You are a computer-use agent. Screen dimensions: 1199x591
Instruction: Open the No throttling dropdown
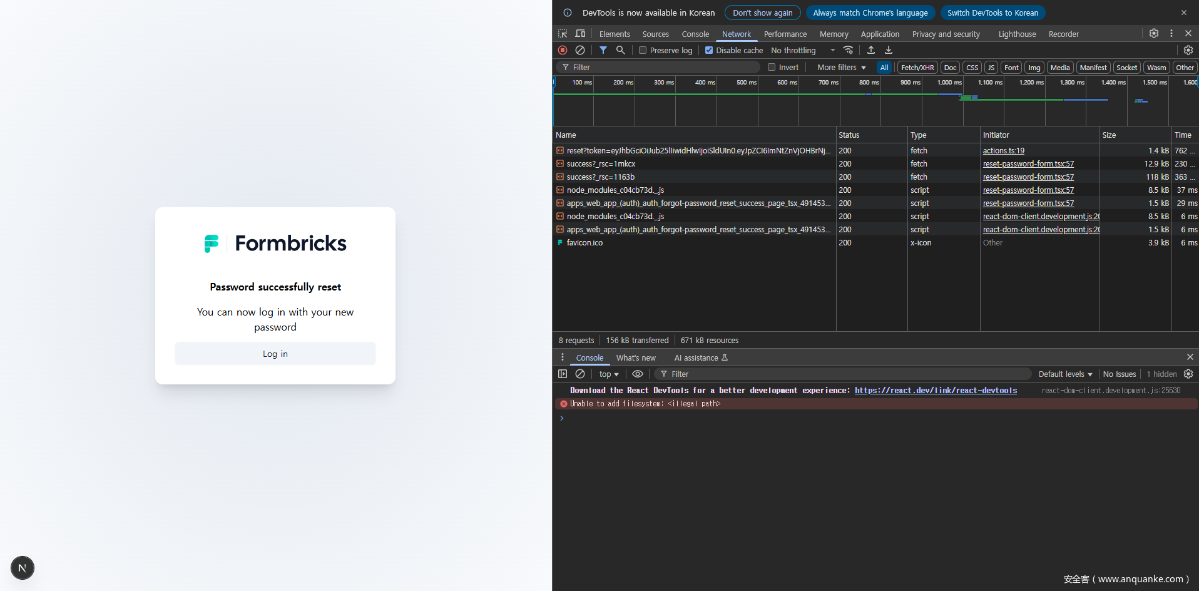803,51
